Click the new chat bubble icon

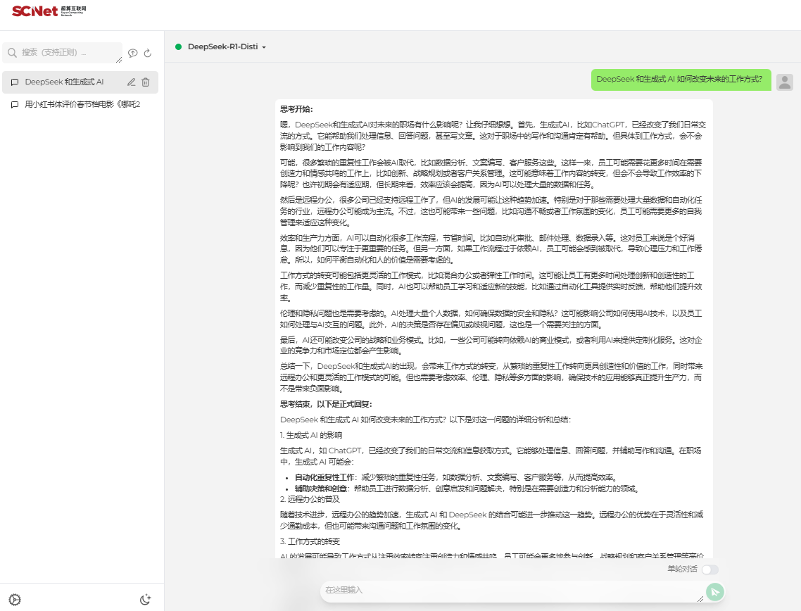133,53
